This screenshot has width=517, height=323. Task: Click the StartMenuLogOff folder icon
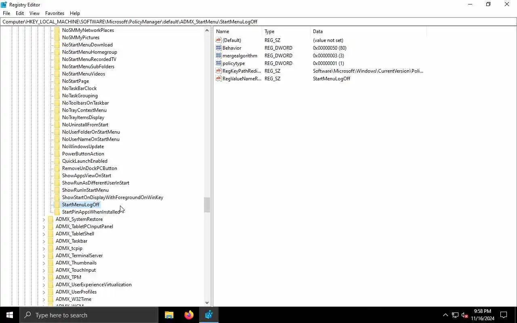57,205
